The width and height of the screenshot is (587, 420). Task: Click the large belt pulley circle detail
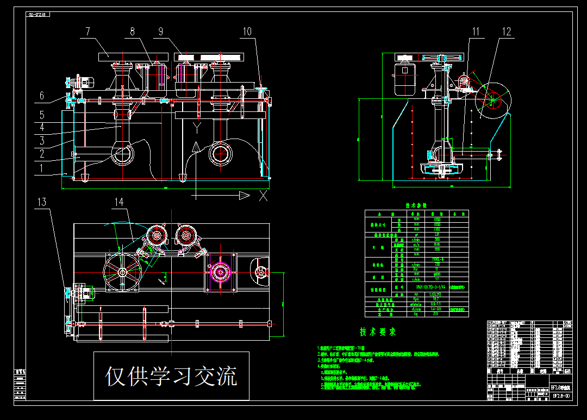tap(492, 101)
